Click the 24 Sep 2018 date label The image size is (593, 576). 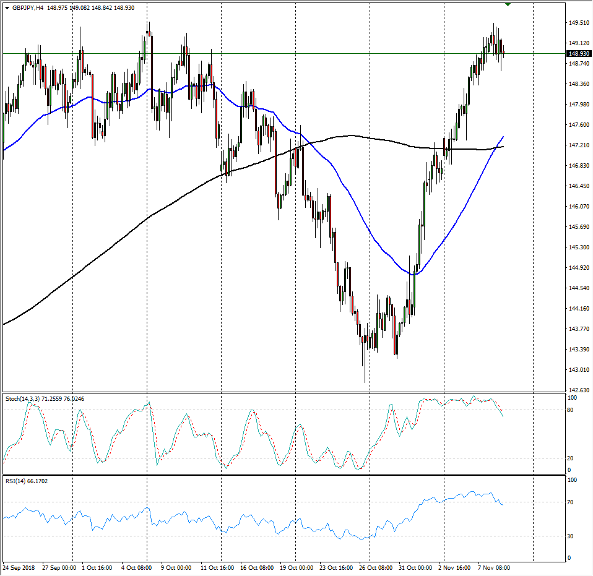[19, 567]
